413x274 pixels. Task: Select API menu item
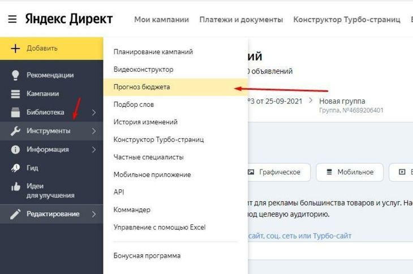[x=175, y=192]
